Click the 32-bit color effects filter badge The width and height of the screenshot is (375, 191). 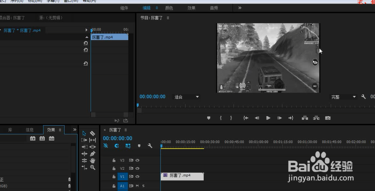pos(42,139)
